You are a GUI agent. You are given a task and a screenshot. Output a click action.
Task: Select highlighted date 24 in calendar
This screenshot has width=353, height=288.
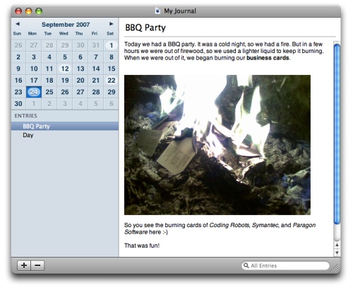click(x=34, y=92)
